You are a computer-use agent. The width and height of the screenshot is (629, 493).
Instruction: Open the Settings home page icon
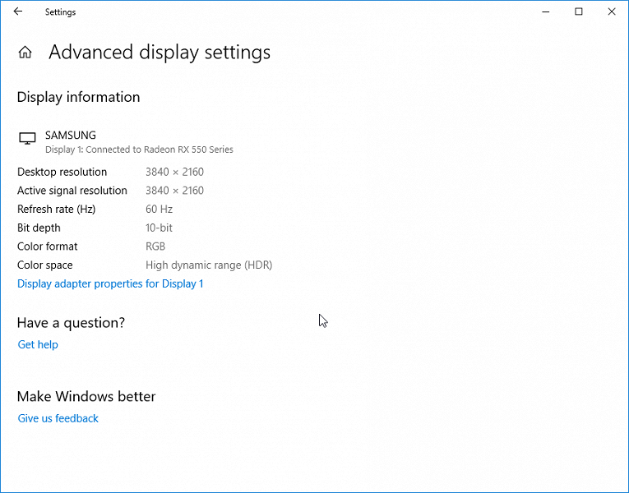(25, 53)
